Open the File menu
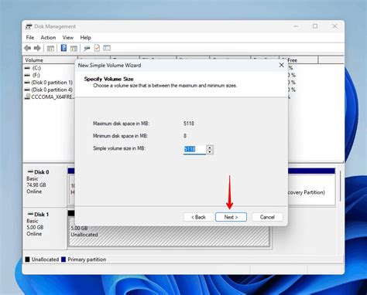 click(30, 38)
